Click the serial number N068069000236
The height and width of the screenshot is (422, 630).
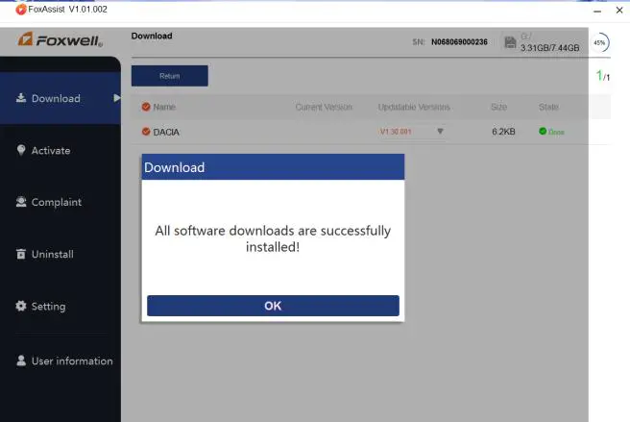(x=459, y=42)
